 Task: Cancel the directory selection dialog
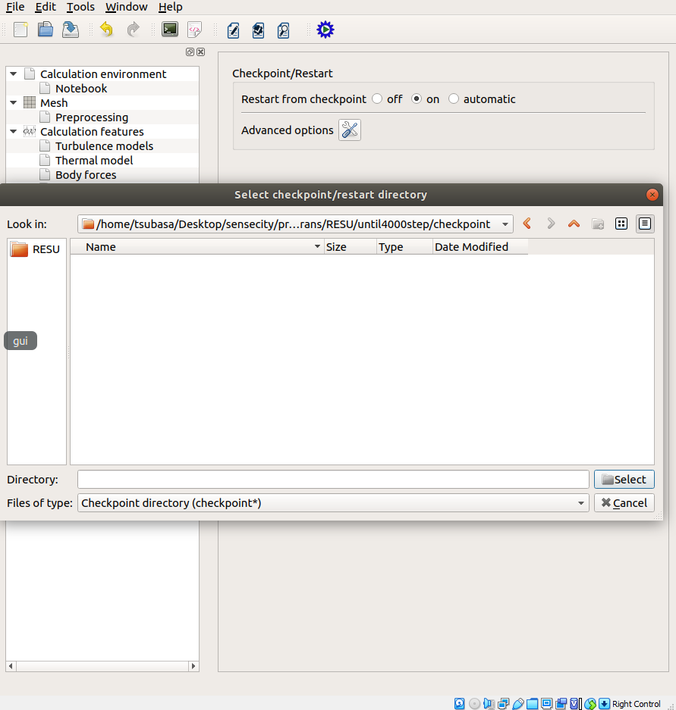624,503
